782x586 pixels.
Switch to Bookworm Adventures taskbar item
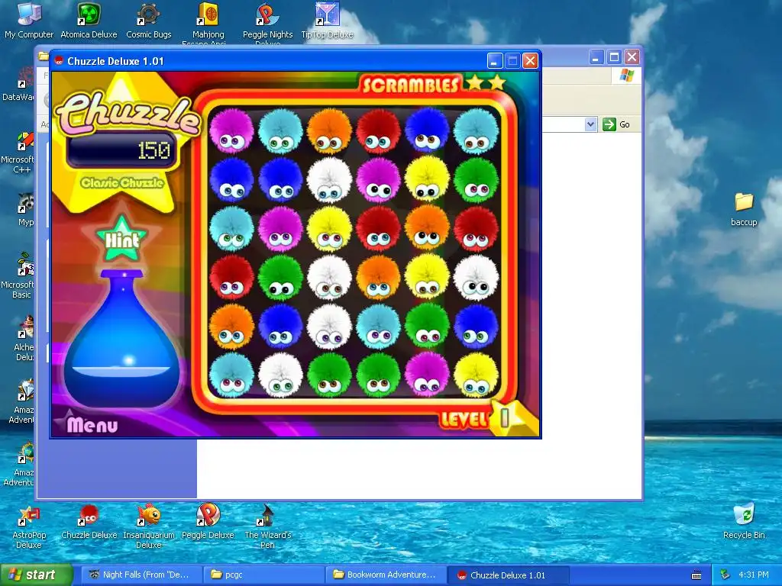(385, 575)
